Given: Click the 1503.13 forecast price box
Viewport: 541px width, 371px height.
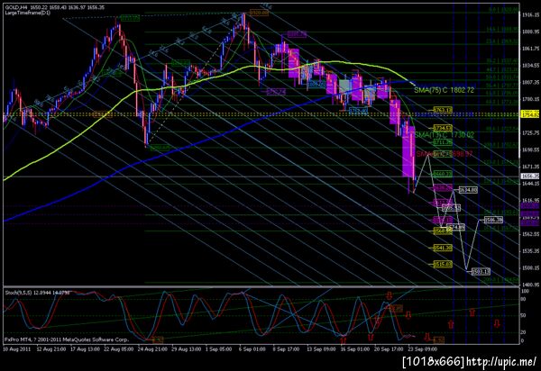Looking at the screenshot, I should [481, 272].
